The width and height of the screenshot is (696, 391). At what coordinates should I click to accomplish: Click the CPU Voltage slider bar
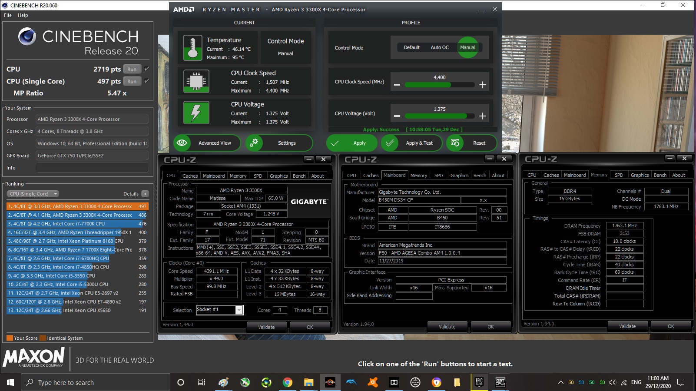coord(439,116)
